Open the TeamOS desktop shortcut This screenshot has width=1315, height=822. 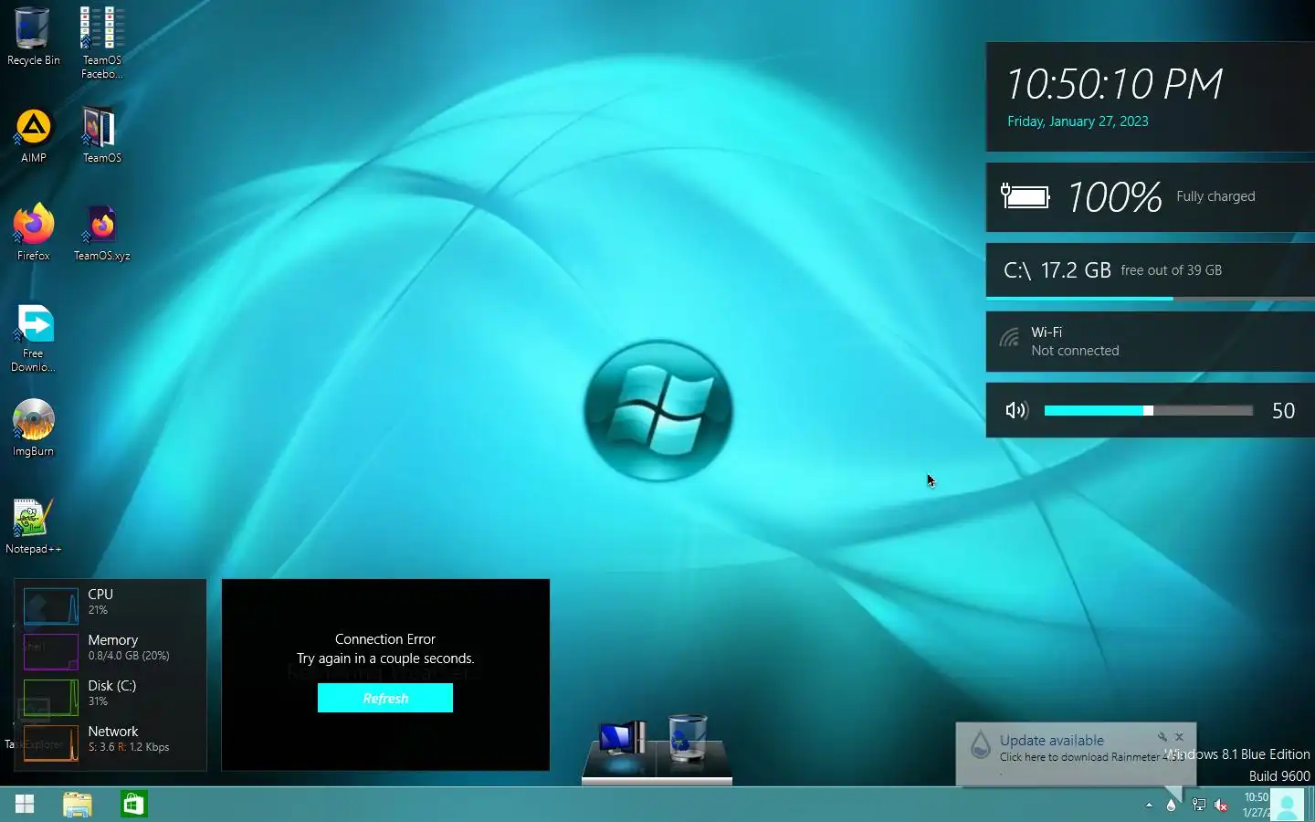click(x=101, y=135)
